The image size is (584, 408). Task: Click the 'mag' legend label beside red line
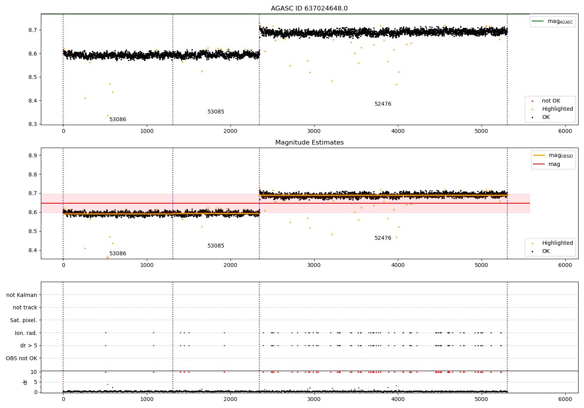(x=554, y=164)
